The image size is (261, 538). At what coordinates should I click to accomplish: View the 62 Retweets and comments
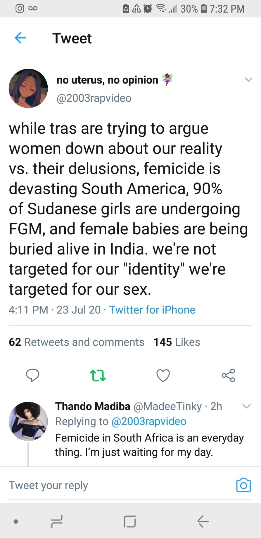pyautogui.click(x=77, y=342)
